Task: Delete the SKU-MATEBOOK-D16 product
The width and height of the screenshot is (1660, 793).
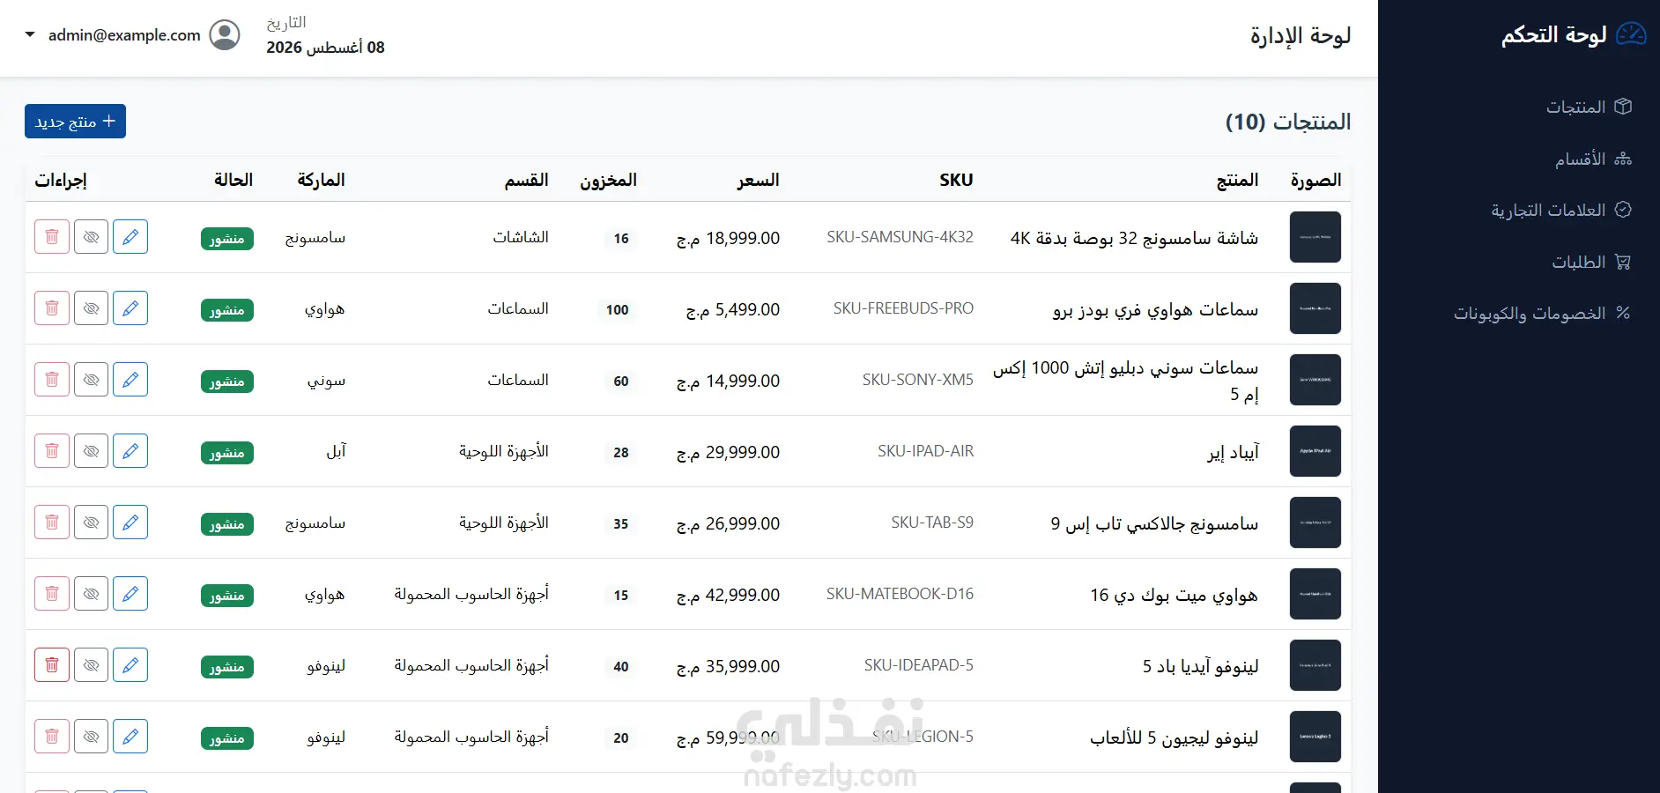Action: point(52,594)
